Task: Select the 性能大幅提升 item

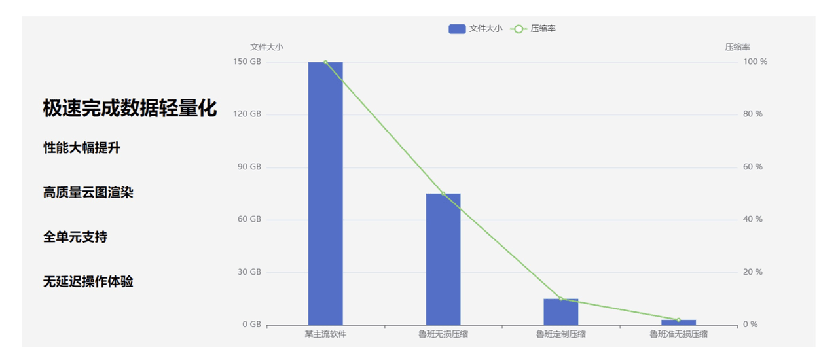Action: pos(82,148)
